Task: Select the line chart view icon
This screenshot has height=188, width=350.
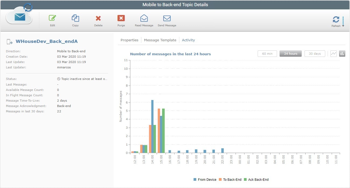Action: point(333,53)
